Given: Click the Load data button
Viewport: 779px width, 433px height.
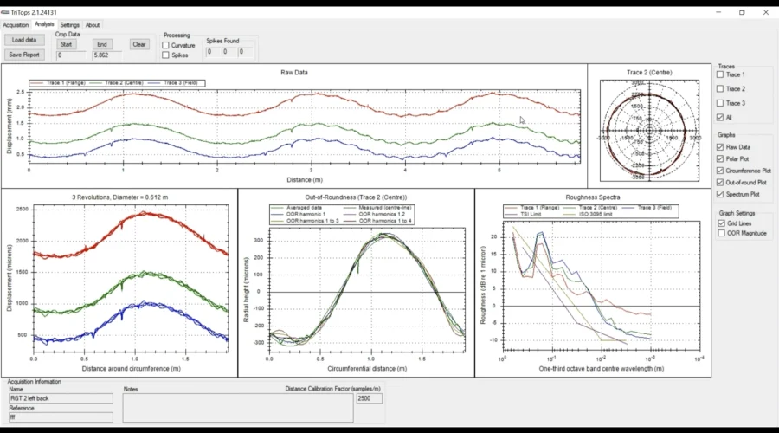Looking at the screenshot, I should click(24, 40).
